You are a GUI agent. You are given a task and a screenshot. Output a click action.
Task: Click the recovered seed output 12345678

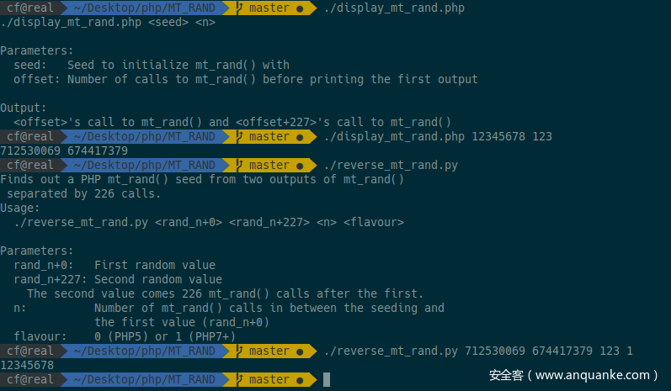27,366
